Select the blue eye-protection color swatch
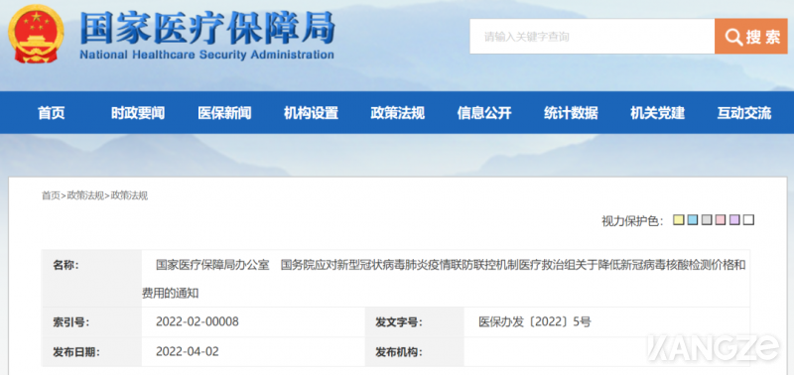The height and width of the screenshot is (375, 794). [x=693, y=220]
